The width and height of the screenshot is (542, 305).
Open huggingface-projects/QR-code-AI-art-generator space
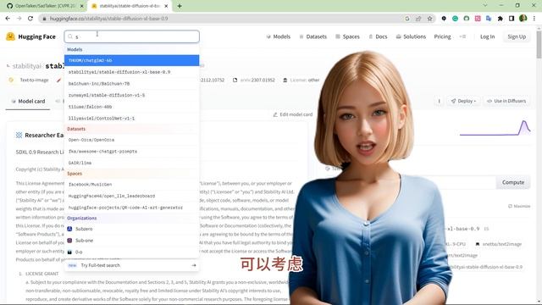click(132, 208)
